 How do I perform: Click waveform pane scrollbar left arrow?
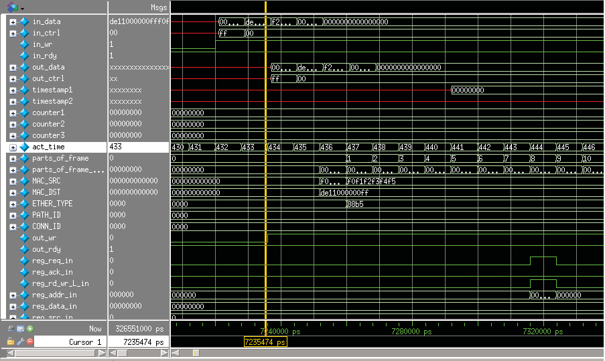click(175, 353)
